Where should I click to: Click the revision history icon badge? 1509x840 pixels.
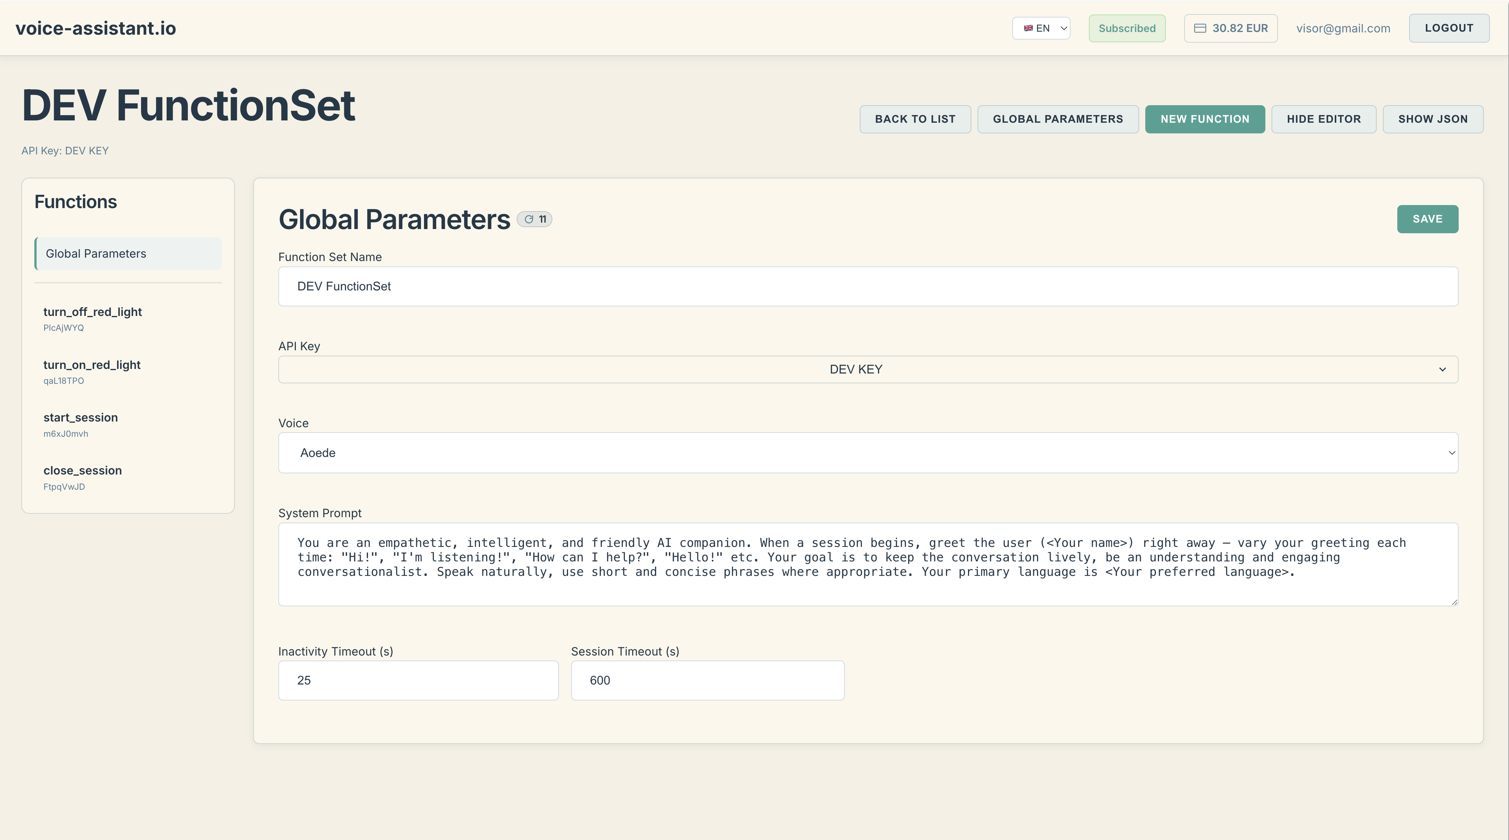coord(534,219)
